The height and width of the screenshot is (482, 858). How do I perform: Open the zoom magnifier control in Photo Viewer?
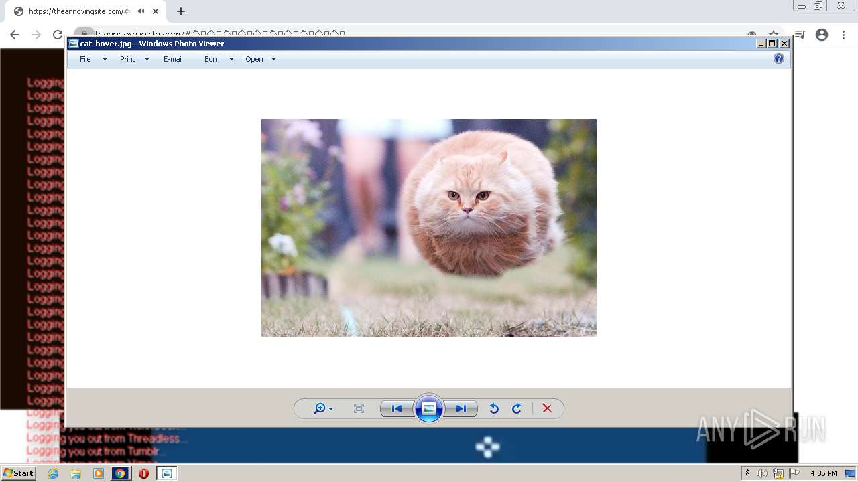coord(323,408)
